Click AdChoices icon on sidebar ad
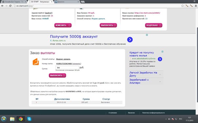This screenshot has height=123, width=198. tap(162, 52)
